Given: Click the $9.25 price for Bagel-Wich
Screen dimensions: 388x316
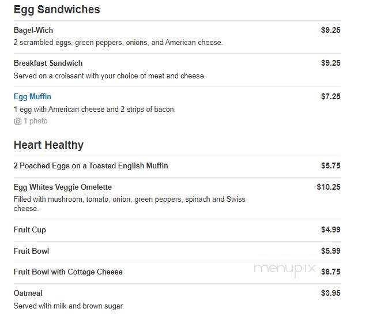Looking at the screenshot, I should pos(331,30).
